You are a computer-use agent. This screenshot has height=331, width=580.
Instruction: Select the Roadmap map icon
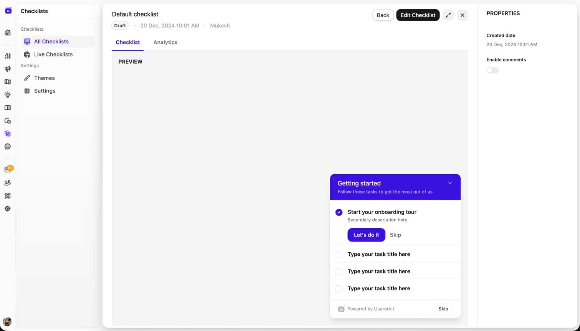pyautogui.click(x=8, y=82)
